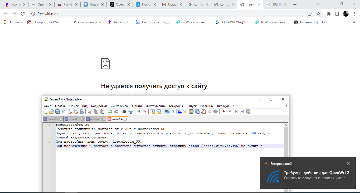Viewport: 360px width, 193px height.
Task: Open the Плагины menu
Action: pyautogui.click(x=207, y=106)
